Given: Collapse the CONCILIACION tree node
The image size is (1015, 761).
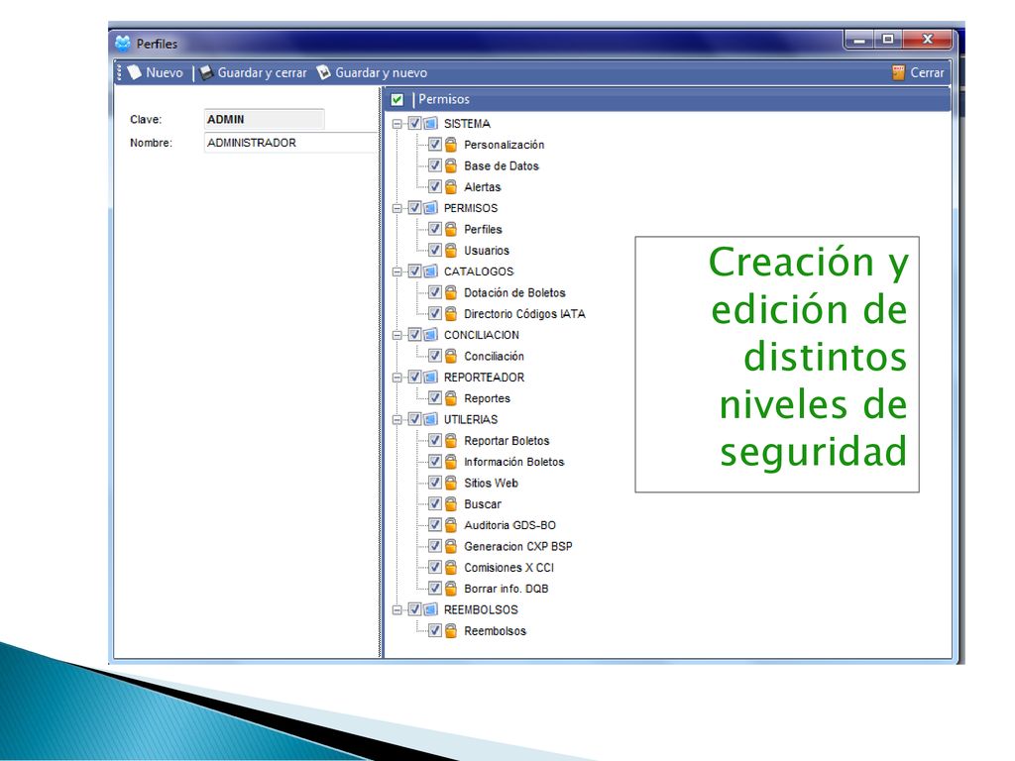Looking at the screenshot, I should pyautogui.click(x=396, y=335).
